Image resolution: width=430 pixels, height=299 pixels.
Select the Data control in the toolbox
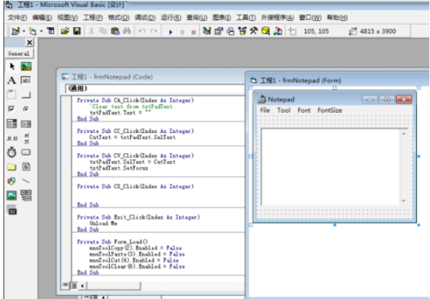(x=26, y=195)
